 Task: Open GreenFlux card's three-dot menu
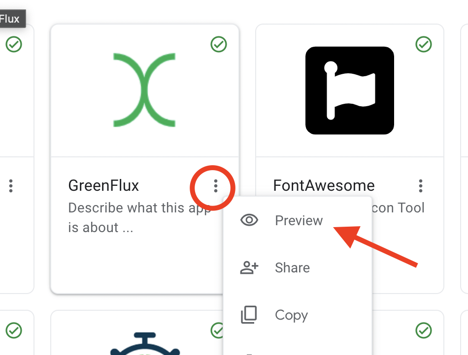pos(215,186)
